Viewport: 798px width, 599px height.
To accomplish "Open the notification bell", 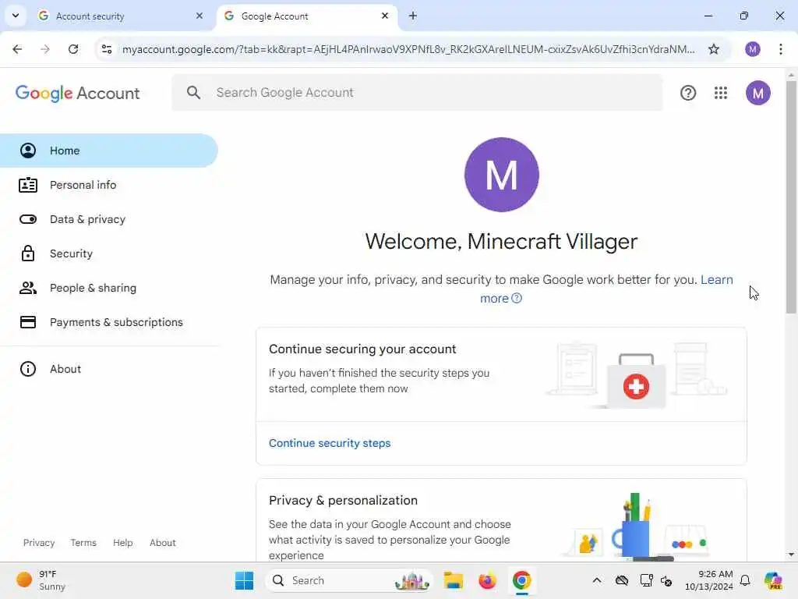I will coord(745,580).
